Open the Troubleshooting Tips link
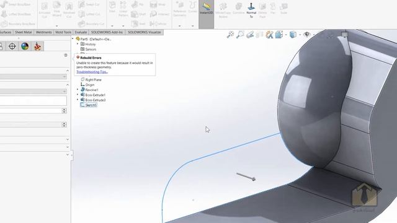 point(92,72)
